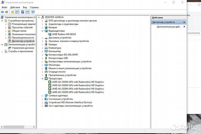Screen dimensions: 201x134
Task: Click the Мониторы category icon
Action: click(x=46, y=65)
